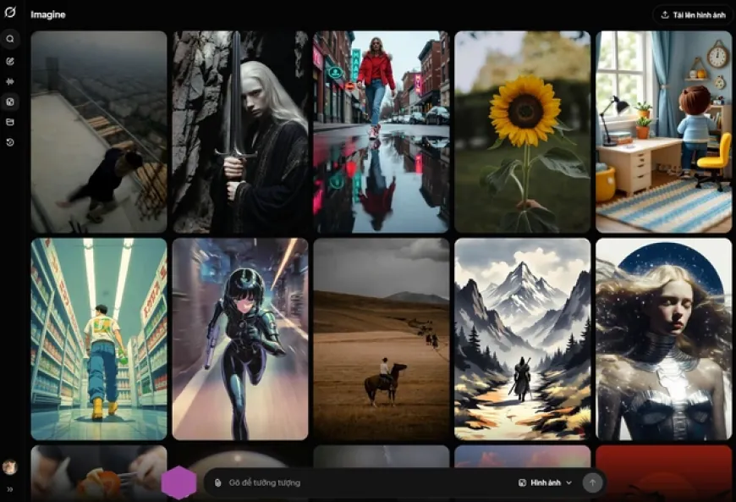The height and width of the screenshot is (502, 736).
Task: Open the woman in red jacket image
Action: [382, 132]
